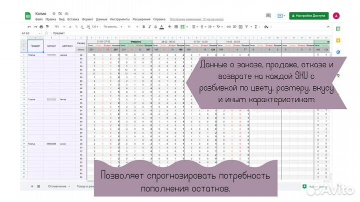This screenshot has height=202, width=360.
Task: Open the Инструменты menu
Action: pyautogui.click(x=120, y=19)
